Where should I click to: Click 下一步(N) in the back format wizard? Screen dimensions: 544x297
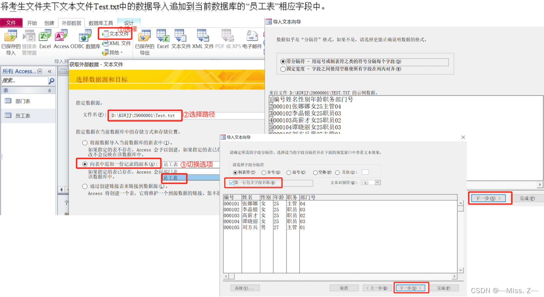489,198
